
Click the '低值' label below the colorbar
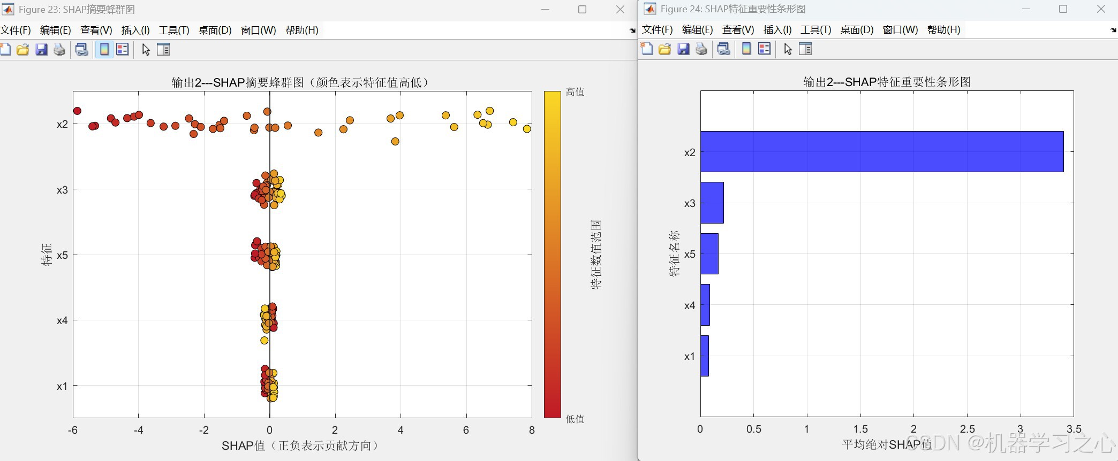(575, 419)
